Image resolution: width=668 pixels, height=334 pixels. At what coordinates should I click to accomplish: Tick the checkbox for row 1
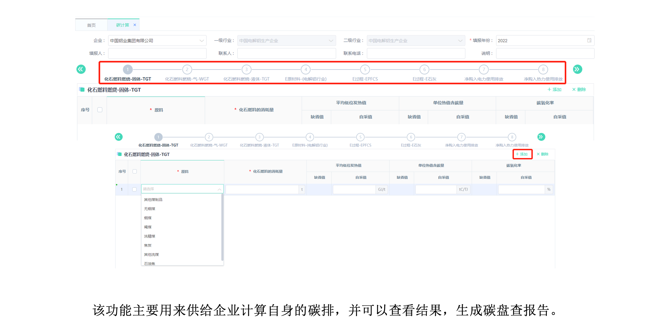pyautogui.click(x=134, y=189)
